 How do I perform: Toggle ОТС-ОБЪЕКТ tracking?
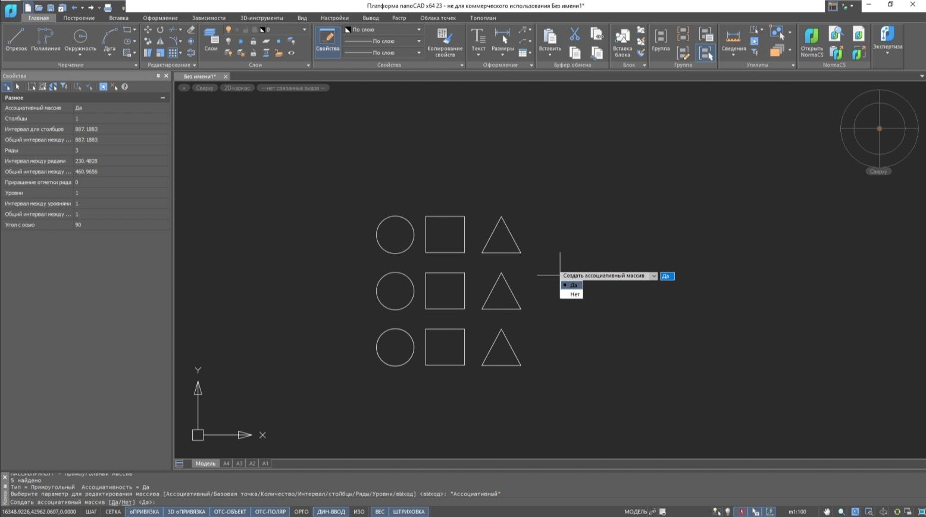click(x=230, y=512)
